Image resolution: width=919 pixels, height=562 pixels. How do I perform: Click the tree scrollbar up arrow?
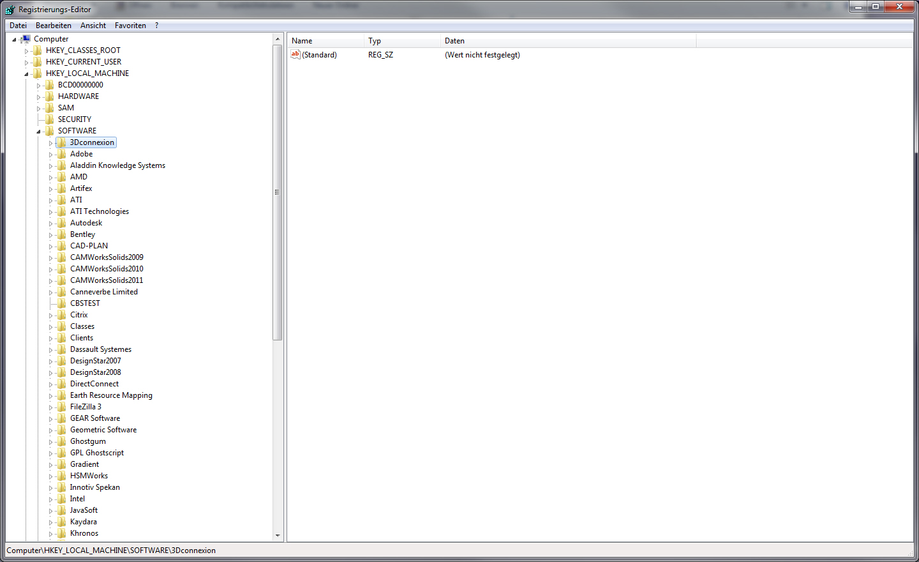(x=278, y=39)
